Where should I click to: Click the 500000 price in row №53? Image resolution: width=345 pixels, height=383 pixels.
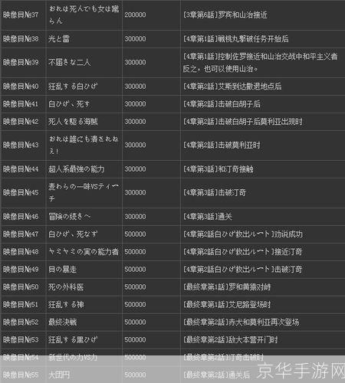tap(135, 340)
